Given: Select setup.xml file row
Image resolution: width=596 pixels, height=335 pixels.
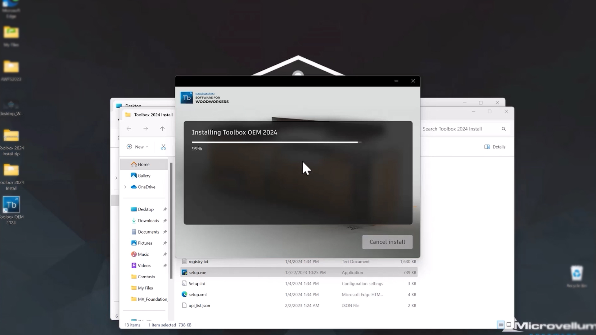Looking at the screenshot, I should [x=299, y=294].
